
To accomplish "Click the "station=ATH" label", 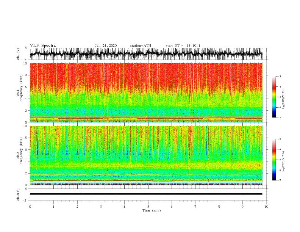I will point(141,45).
